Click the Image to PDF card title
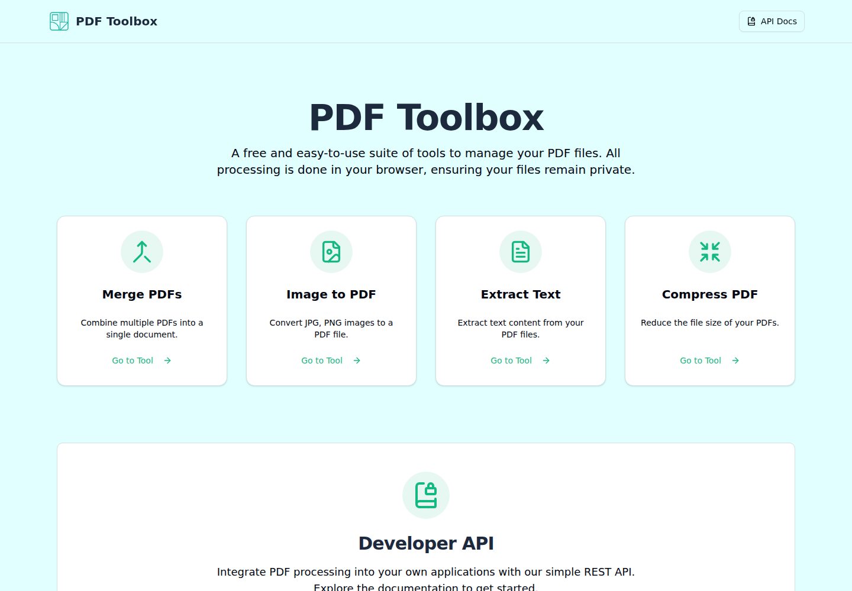The image size is (852, 591). click(331, 294)
